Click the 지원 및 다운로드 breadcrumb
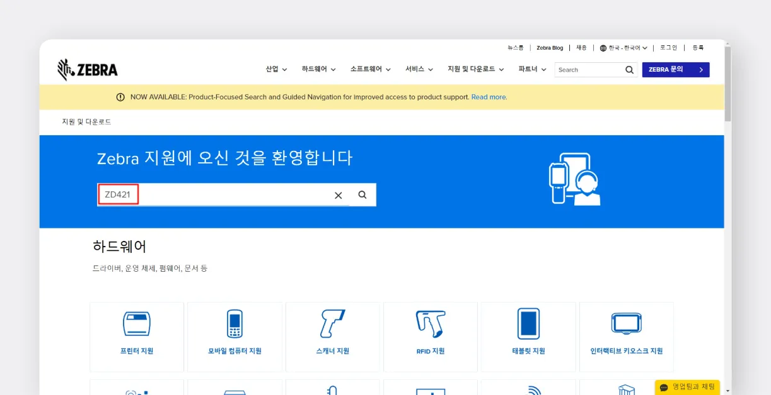This screenshot has width=771, height=395. tap(86, 121)
